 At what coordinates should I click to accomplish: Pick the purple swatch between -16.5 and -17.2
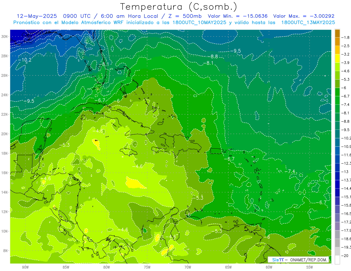(x=337, y=218)
